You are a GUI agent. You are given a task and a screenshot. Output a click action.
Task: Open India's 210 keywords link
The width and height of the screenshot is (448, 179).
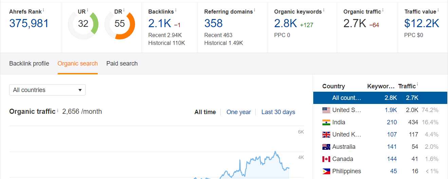point(392,122)
